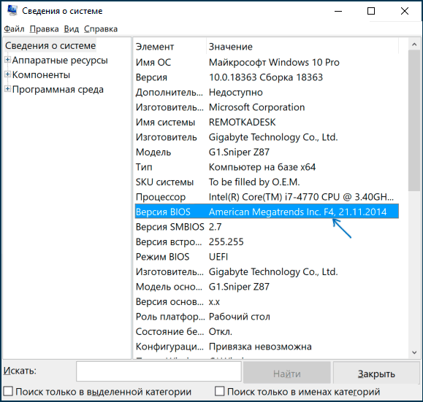Select the Тип row
This screenshot has width=423, height=402.
267,167
